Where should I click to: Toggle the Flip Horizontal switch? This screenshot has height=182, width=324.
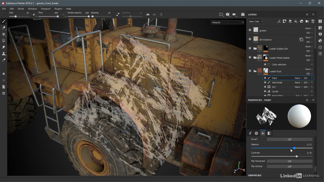pyautogui.click(x=289, y=161)
